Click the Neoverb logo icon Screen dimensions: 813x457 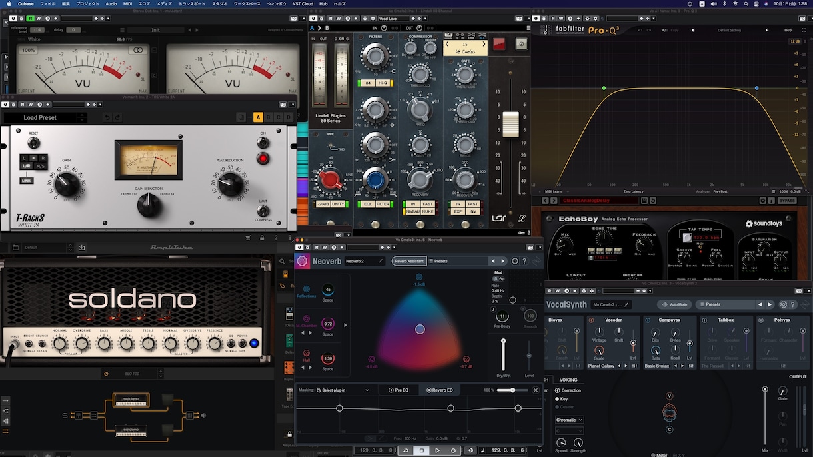(x=303, y=261)
